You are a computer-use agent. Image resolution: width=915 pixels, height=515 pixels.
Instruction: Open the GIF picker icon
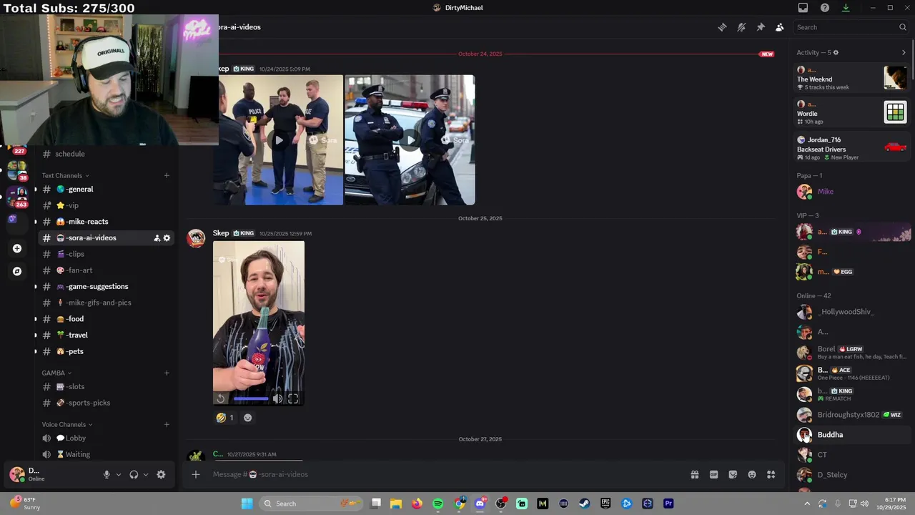coord(713,474)
